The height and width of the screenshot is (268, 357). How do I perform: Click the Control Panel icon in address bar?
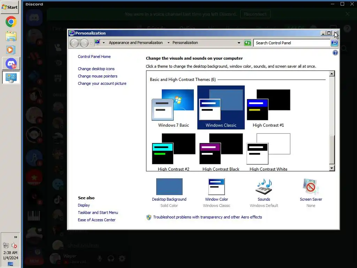coord(98,42)
